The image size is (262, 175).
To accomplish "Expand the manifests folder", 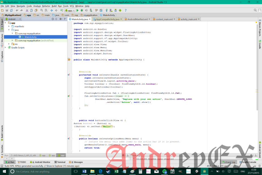I will pyautogui.click(x=9, y=27).
